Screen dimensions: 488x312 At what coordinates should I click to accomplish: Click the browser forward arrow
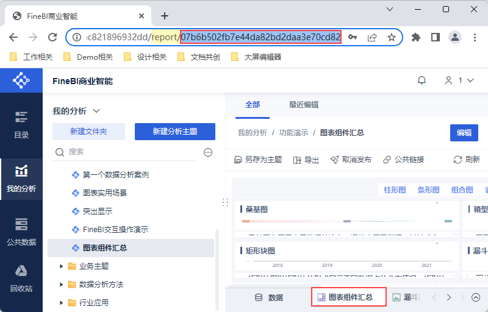33,37
